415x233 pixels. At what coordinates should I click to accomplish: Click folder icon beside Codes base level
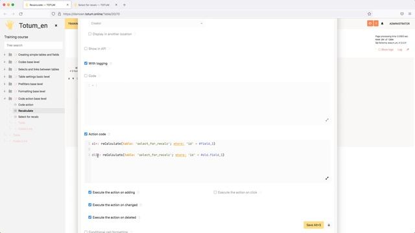[10, 62]
